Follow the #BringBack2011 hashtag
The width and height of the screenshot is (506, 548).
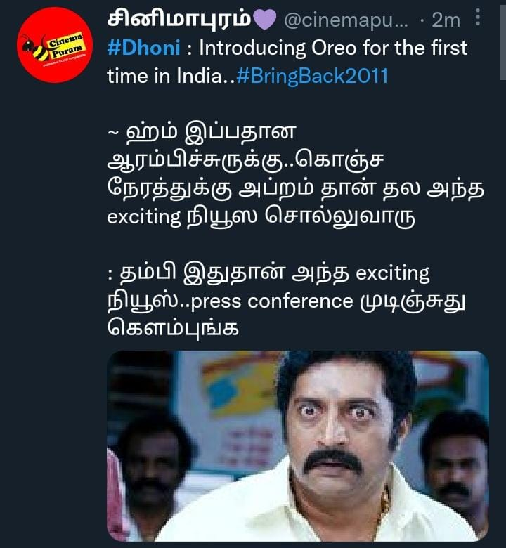click(312, 76)
